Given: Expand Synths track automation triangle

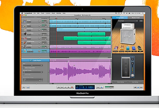Looking at the screenshot, I should 48,39.
